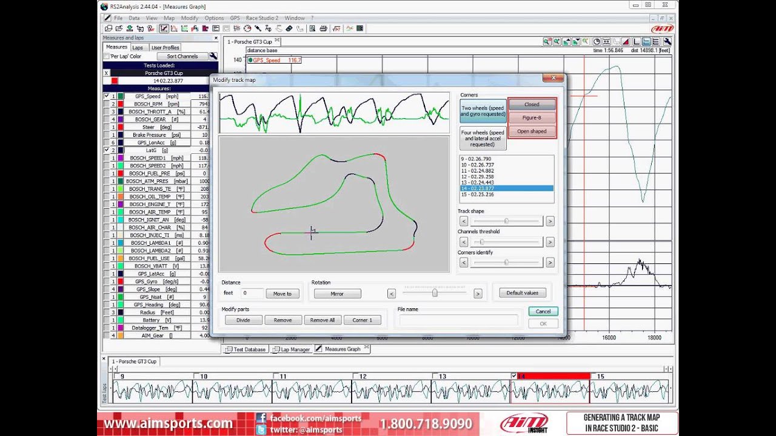Open the math channels square-root icon

coord(336,28)
